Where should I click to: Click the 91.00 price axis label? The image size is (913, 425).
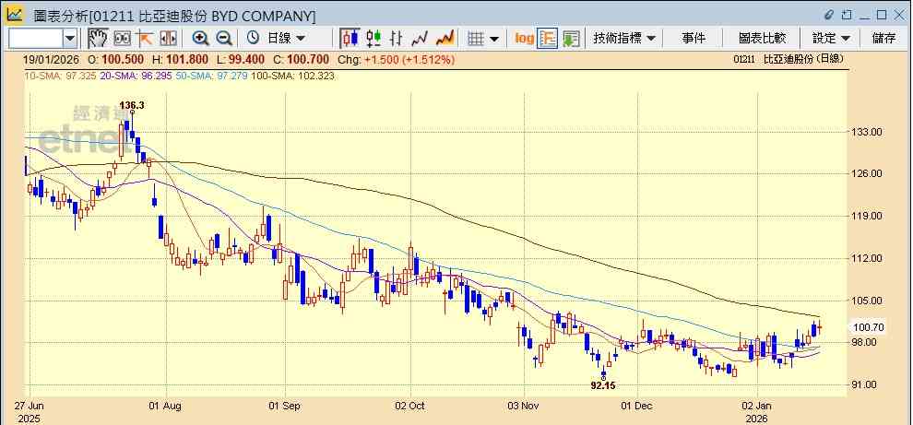865,384
